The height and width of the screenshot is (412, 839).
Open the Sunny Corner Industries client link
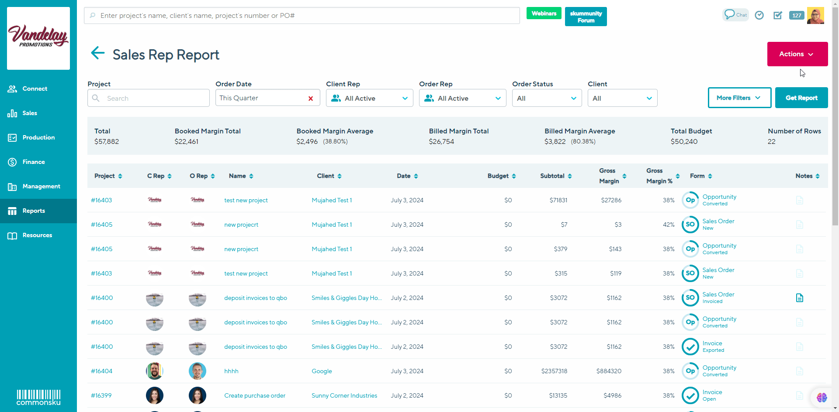click(x=344, y=395)
